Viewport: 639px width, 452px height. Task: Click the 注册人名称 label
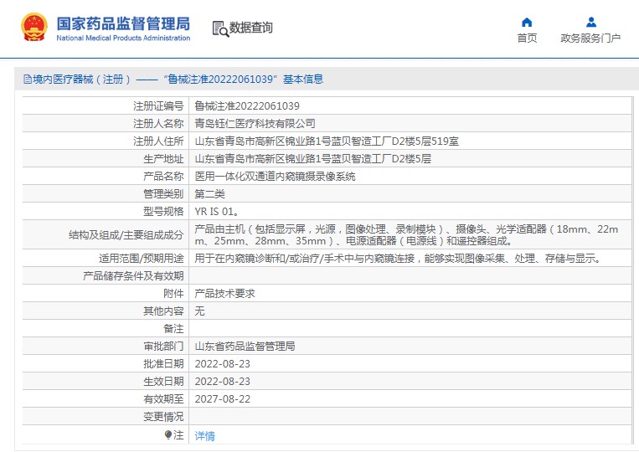[158, 124]
